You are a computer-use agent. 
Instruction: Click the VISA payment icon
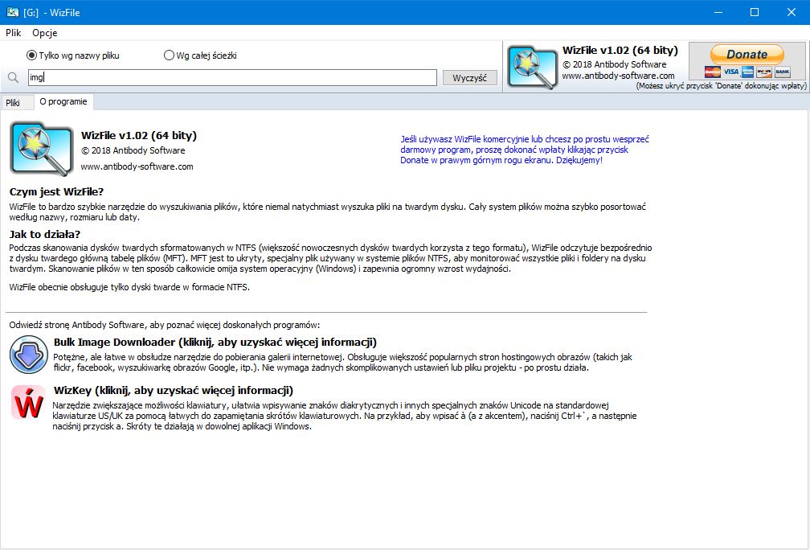(x=730, y=72)
